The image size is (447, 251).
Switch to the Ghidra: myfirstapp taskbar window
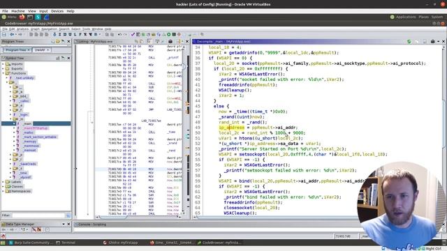click(x=121, y=243)
